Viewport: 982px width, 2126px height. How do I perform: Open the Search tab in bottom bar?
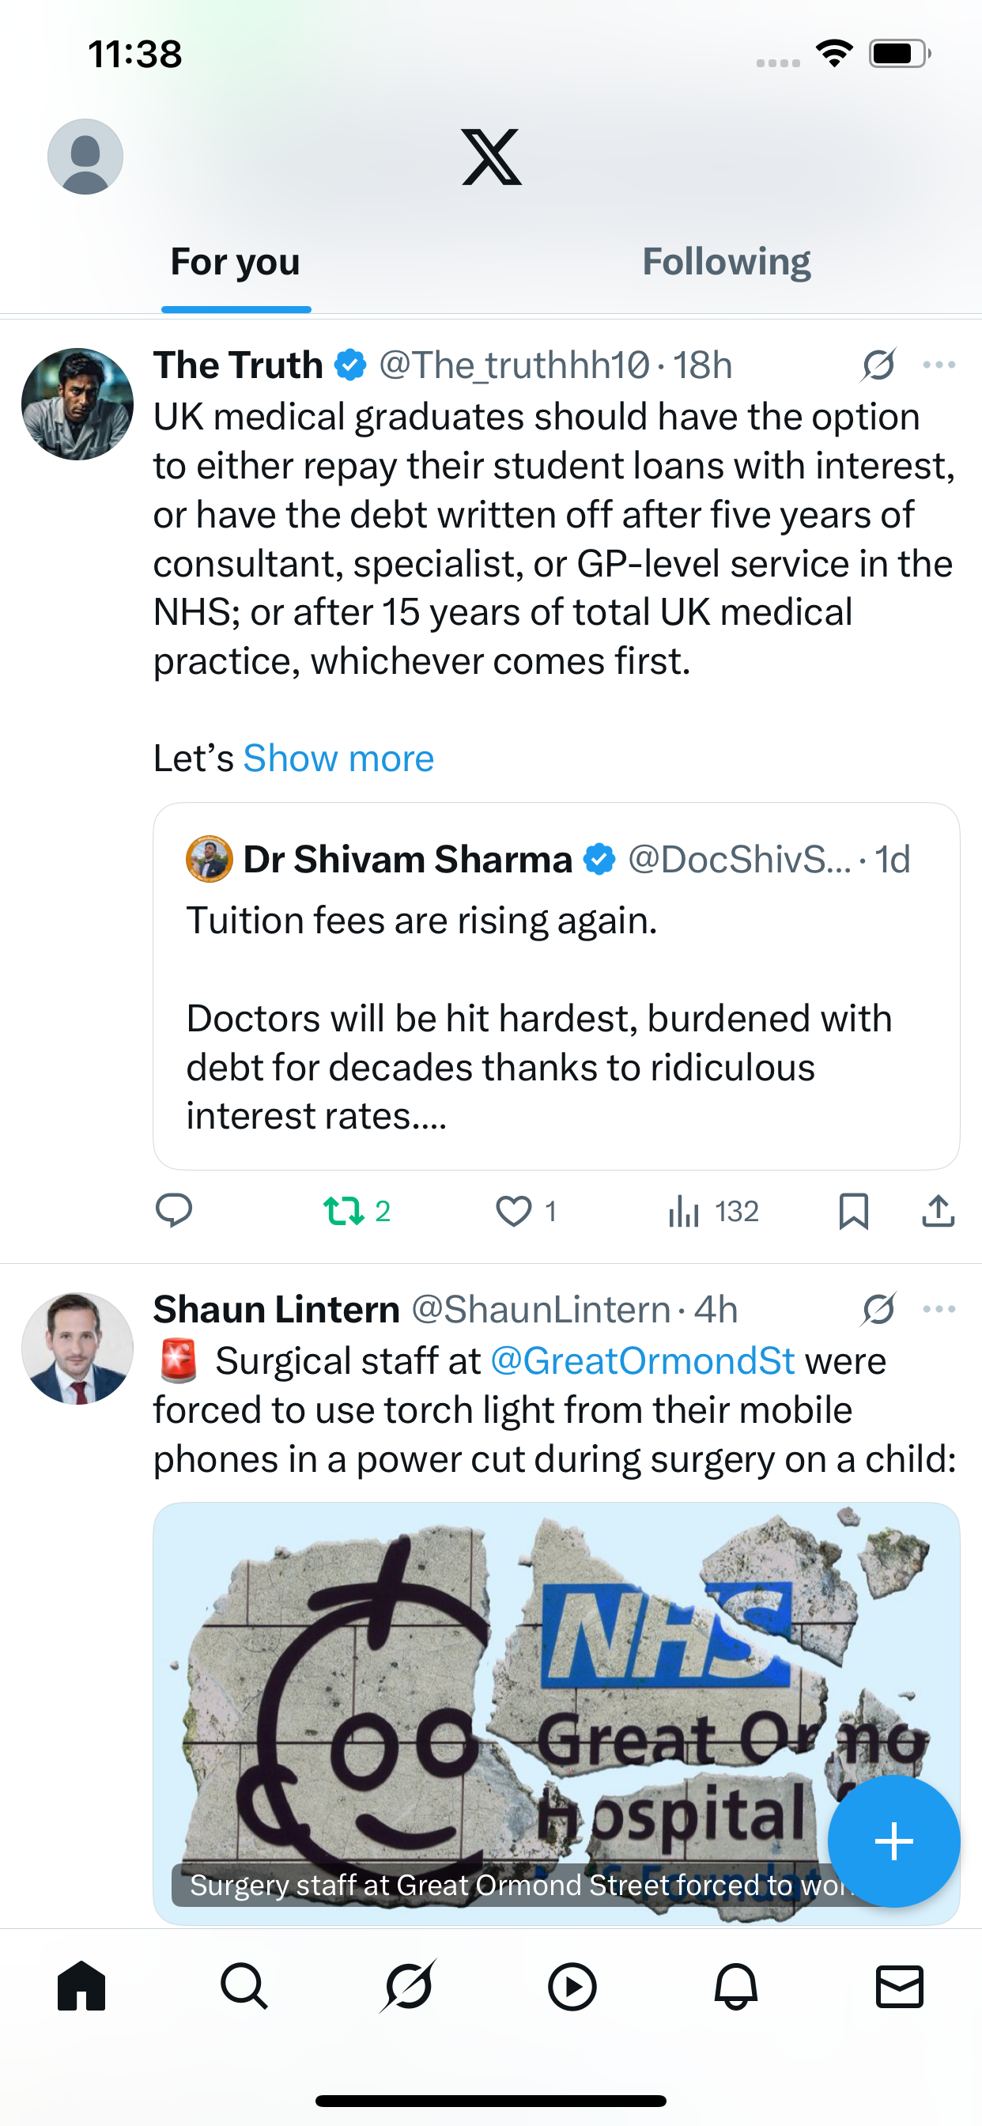tap(244, 1986)
